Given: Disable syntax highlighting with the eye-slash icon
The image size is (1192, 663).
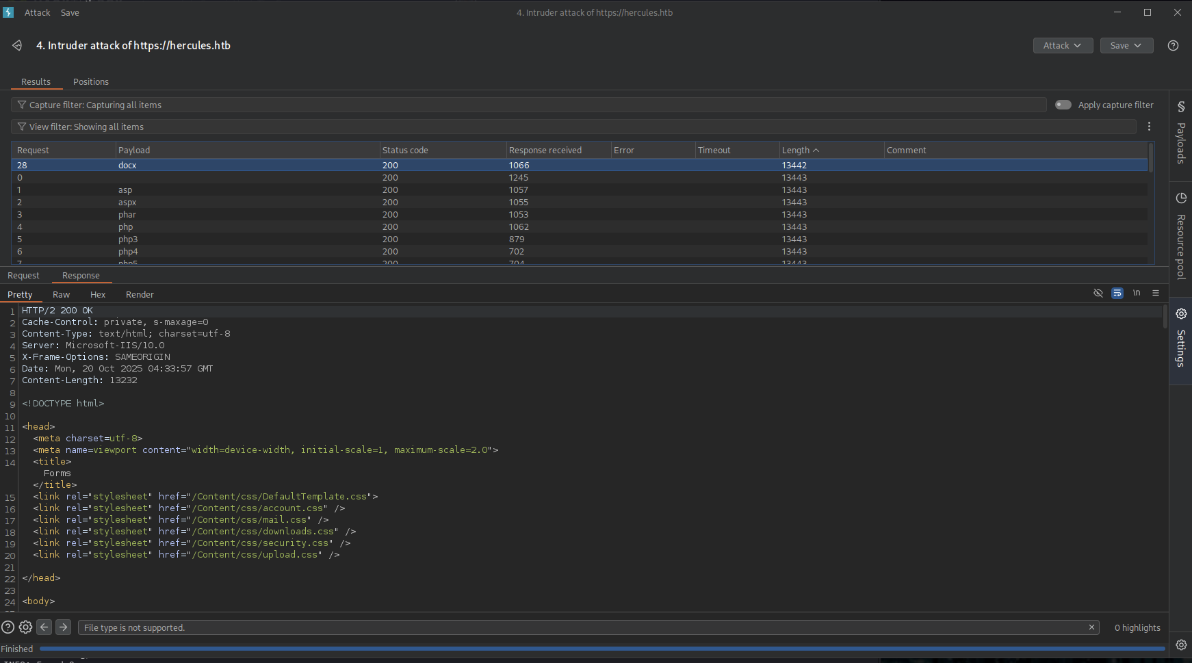Looking at the screenshot, I should [1098, 293].
